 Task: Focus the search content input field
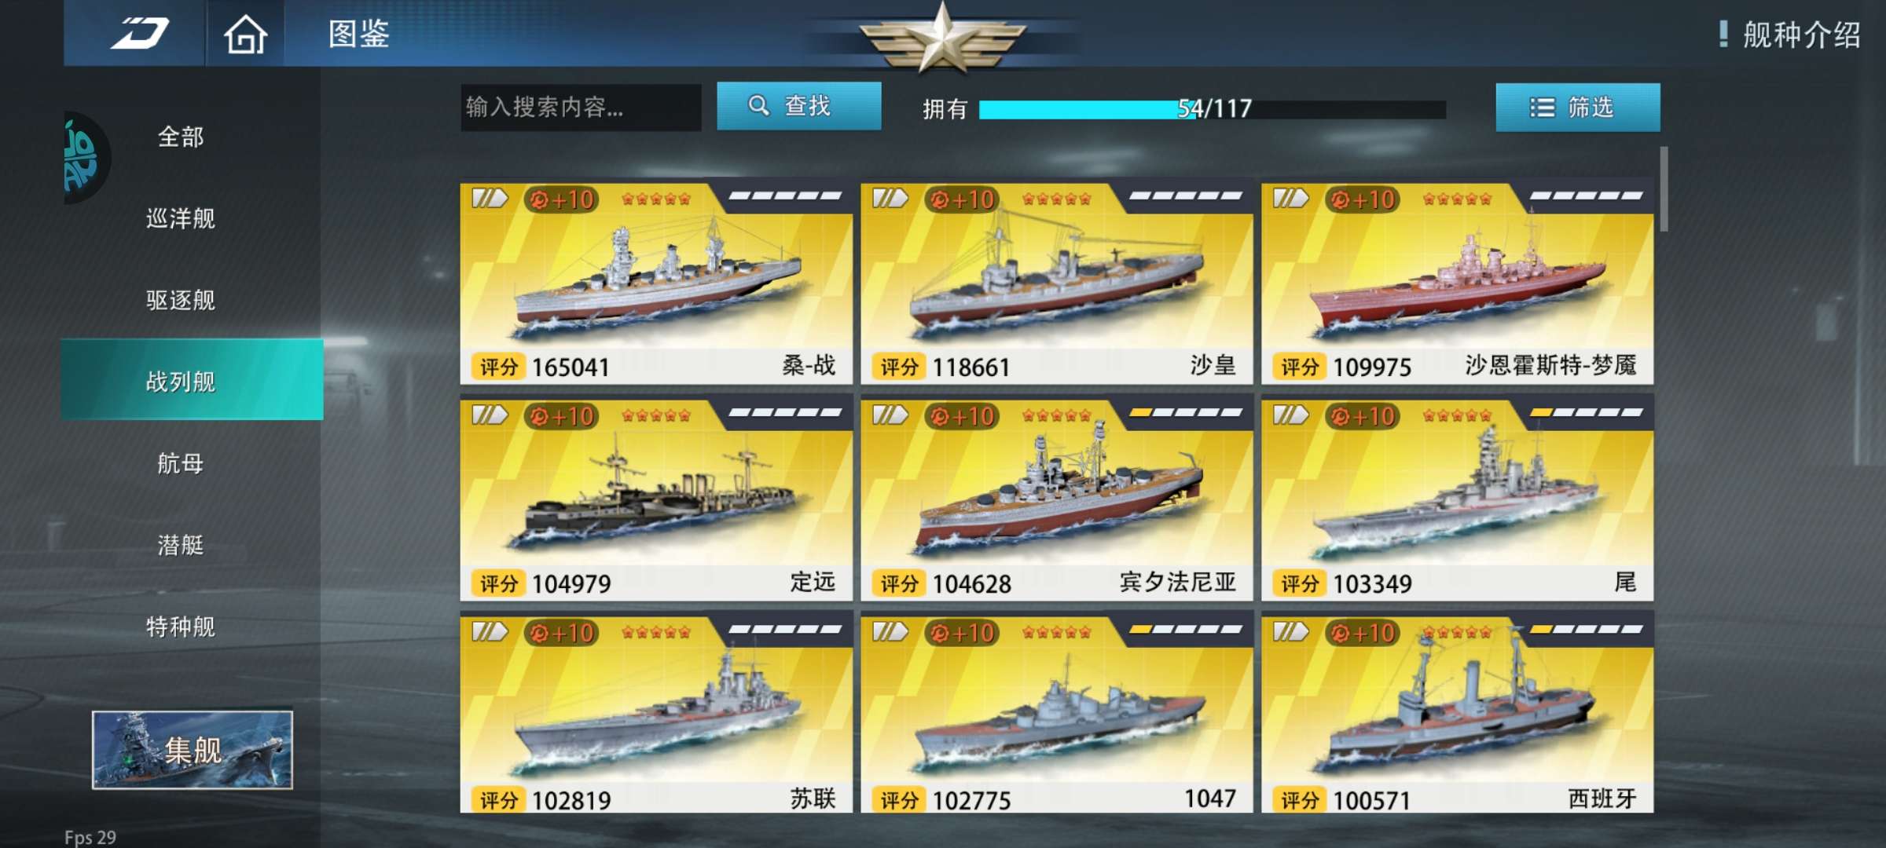[x=581, y=108]
